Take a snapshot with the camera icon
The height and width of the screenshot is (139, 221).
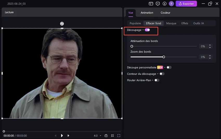(106, 136)
